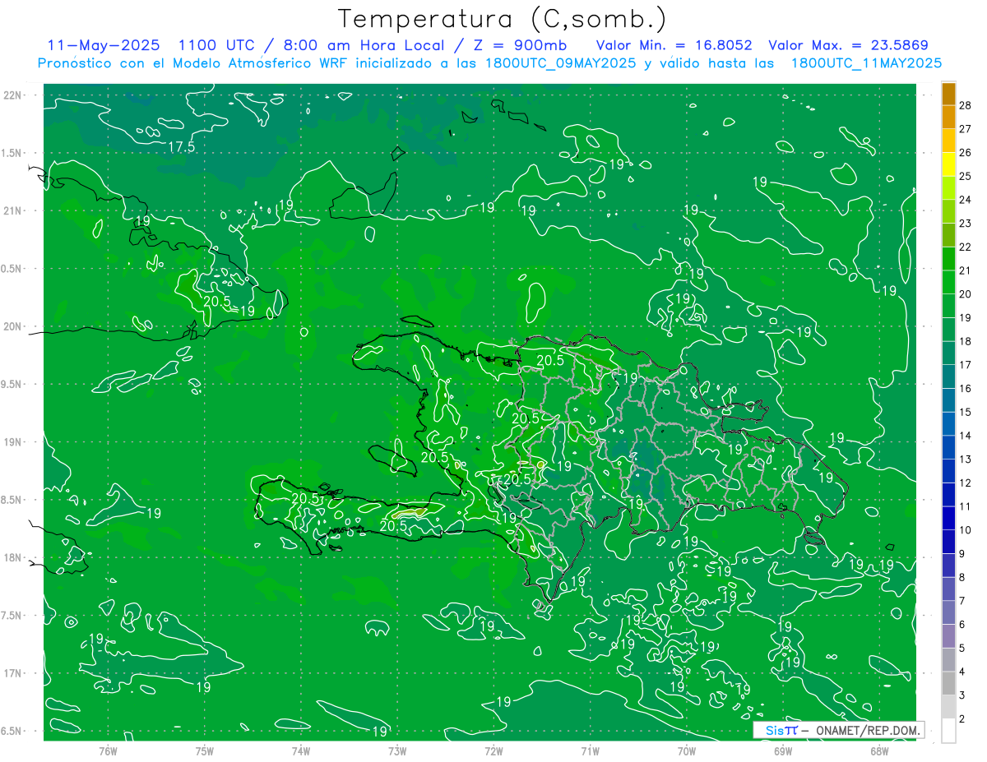Click the "19N" latitude axis label
Viewport: 987px width, 762px height.
tap(13, 442)
